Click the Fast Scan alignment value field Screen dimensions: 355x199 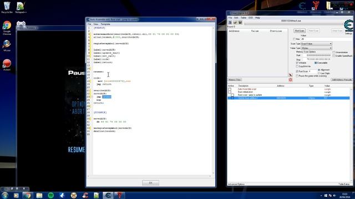(312, 71)
